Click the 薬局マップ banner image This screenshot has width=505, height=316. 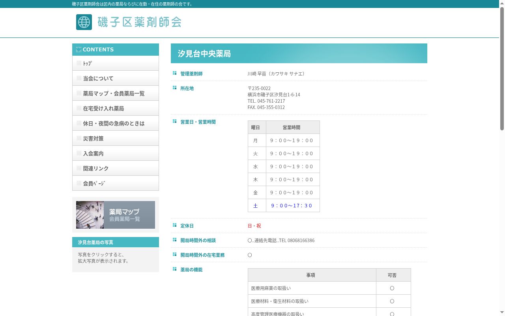point(116,215)
